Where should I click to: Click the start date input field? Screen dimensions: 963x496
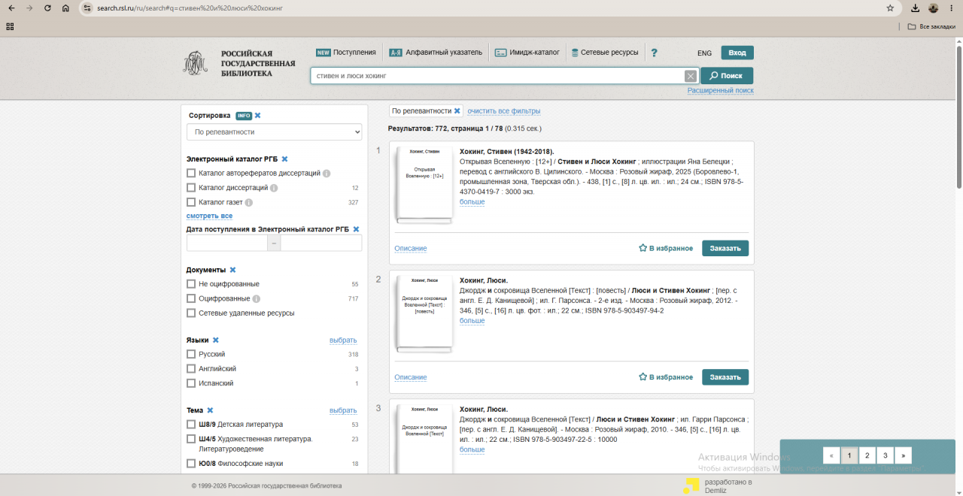[227, 243]
